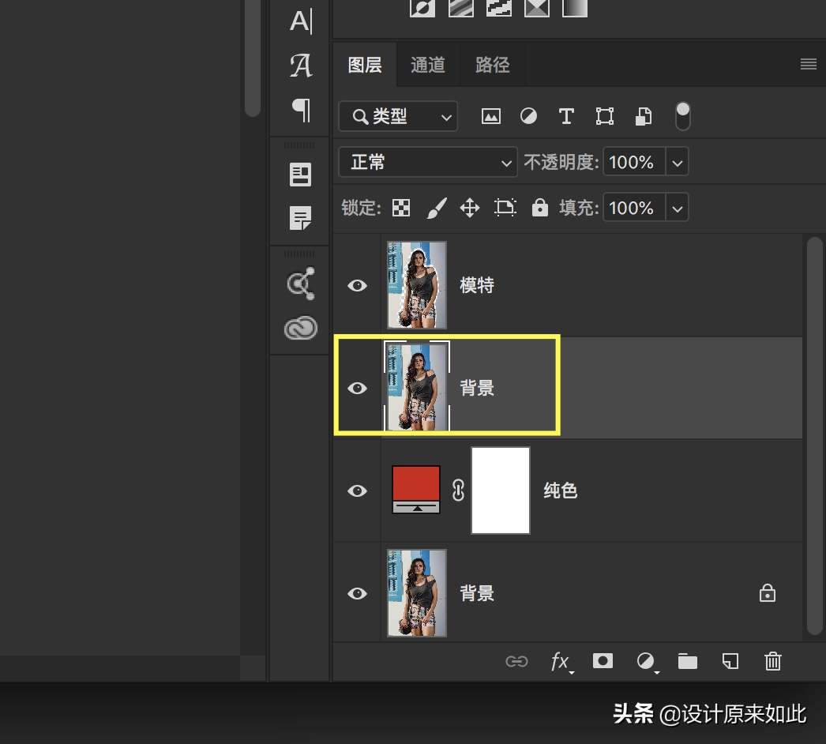Hide the selected 背景 copy layer
This screenshot has width=826, height=744.
(357, 389)
